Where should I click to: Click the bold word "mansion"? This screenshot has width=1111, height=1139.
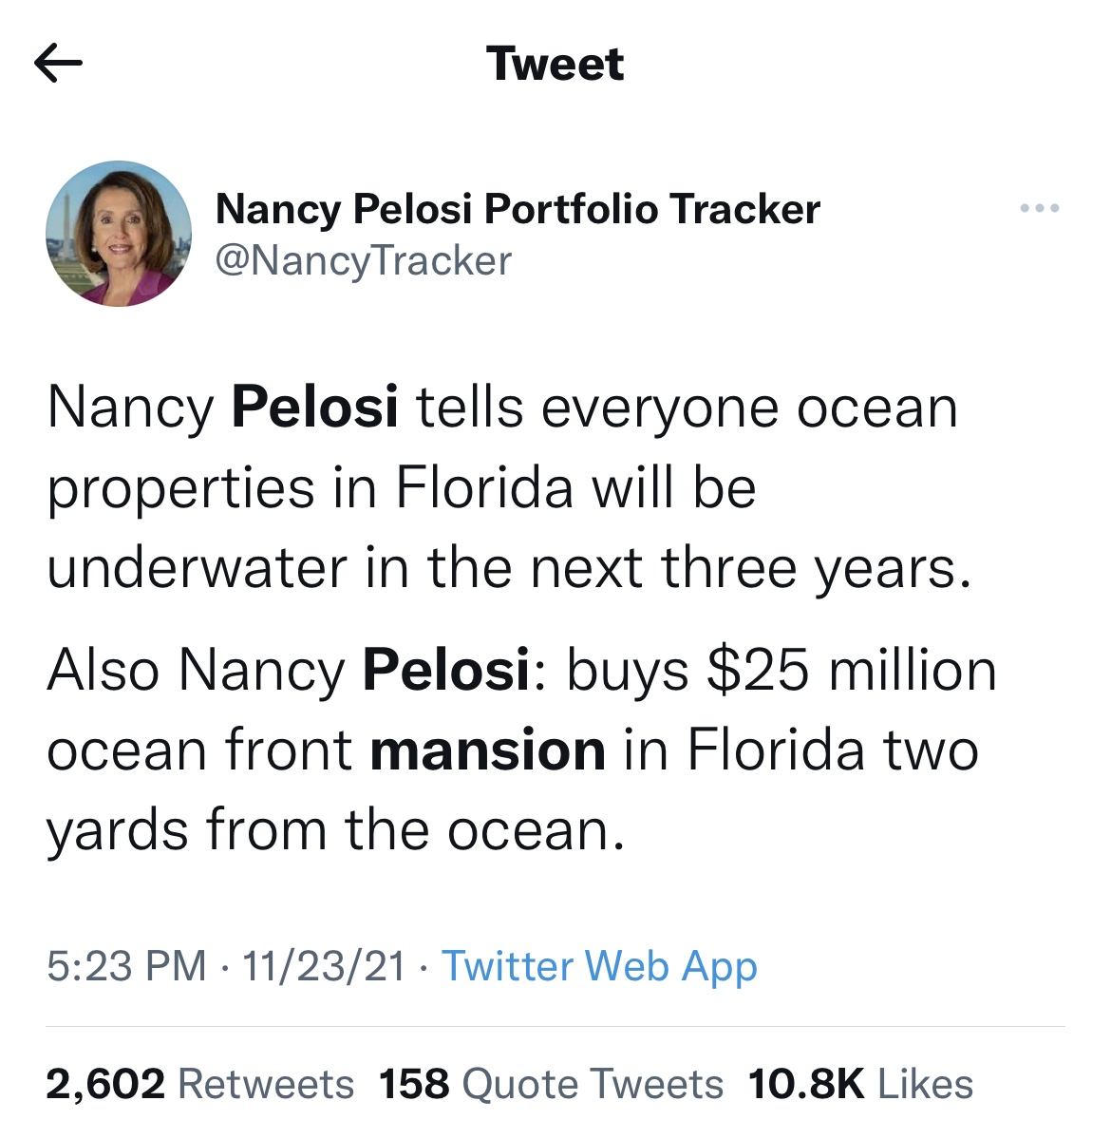point(487,750)
